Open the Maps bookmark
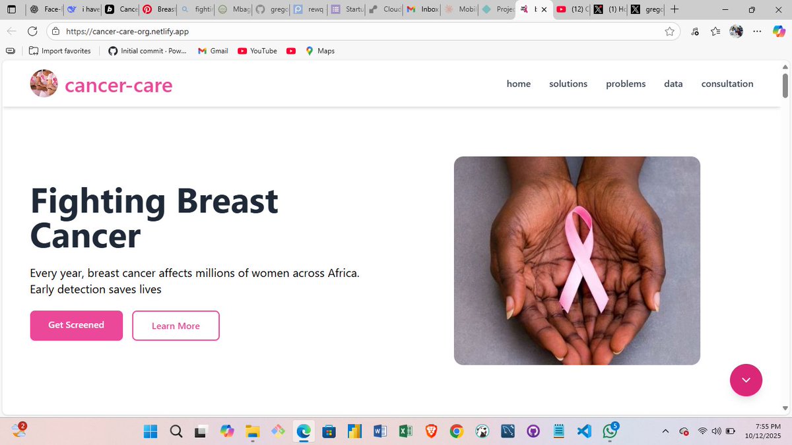The height and width of the screenshot is (445, 792). click(x=319, y=51)
